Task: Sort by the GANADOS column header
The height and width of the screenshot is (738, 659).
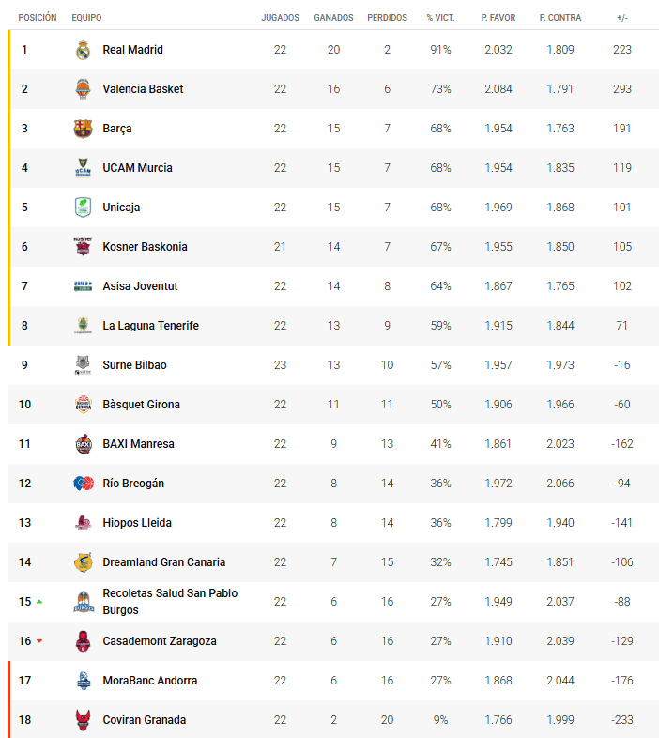Action: pyautogui.click(x=334, y=18)
